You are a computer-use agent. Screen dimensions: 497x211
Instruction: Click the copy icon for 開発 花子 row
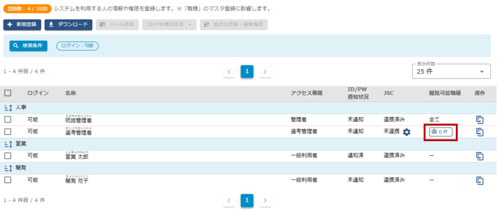click(480, 180)
